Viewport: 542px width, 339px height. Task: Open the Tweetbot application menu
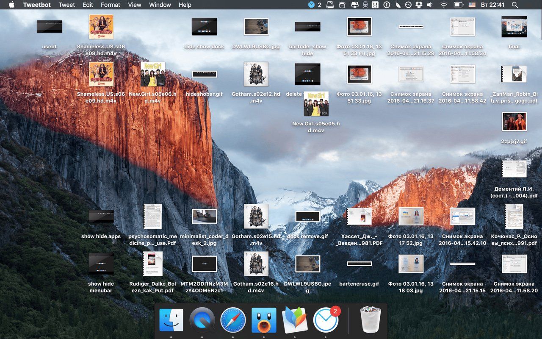point(36,5)
